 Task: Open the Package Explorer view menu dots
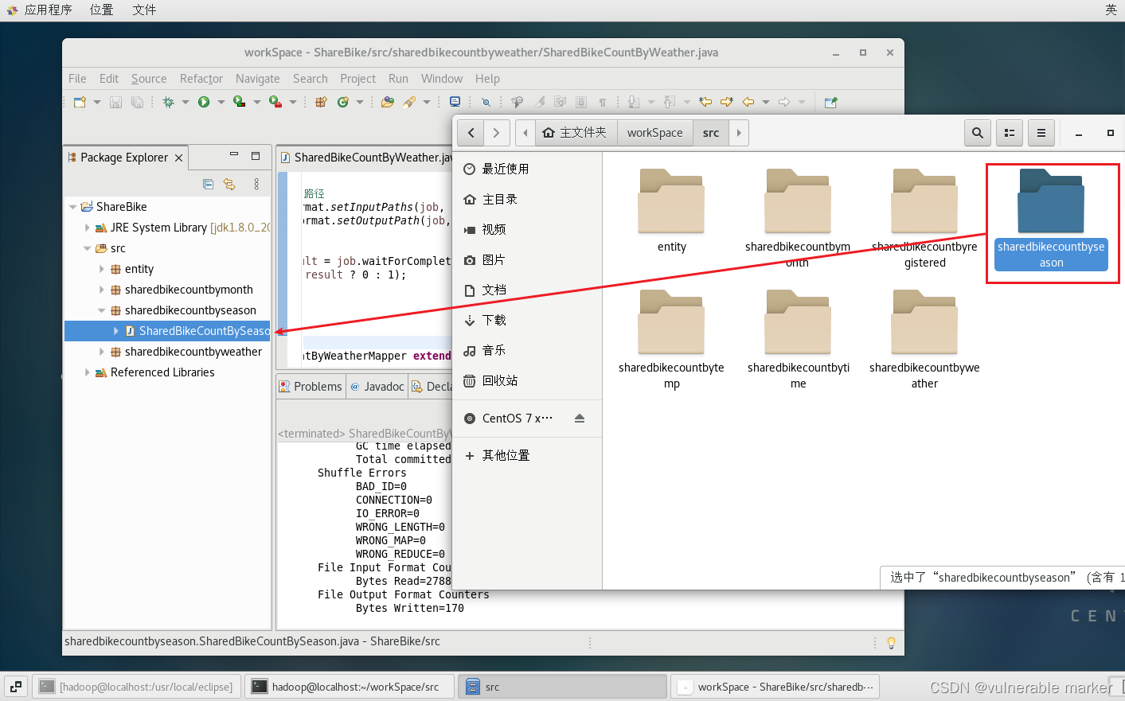256,184
